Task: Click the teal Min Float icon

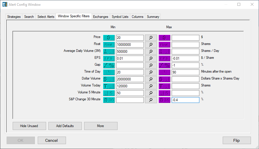Action: pyautogui.click(x=109, y=45)
